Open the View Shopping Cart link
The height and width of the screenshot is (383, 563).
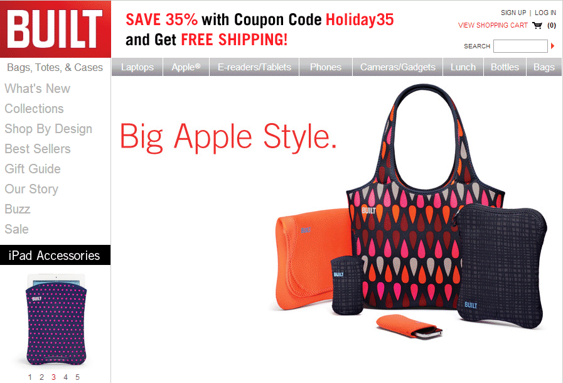tap(493, 25)
